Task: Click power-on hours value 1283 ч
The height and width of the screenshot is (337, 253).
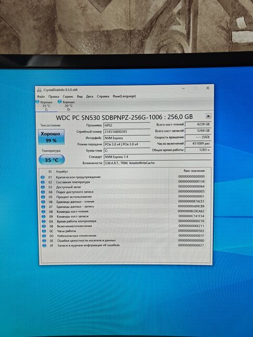Action: point(198,150)
